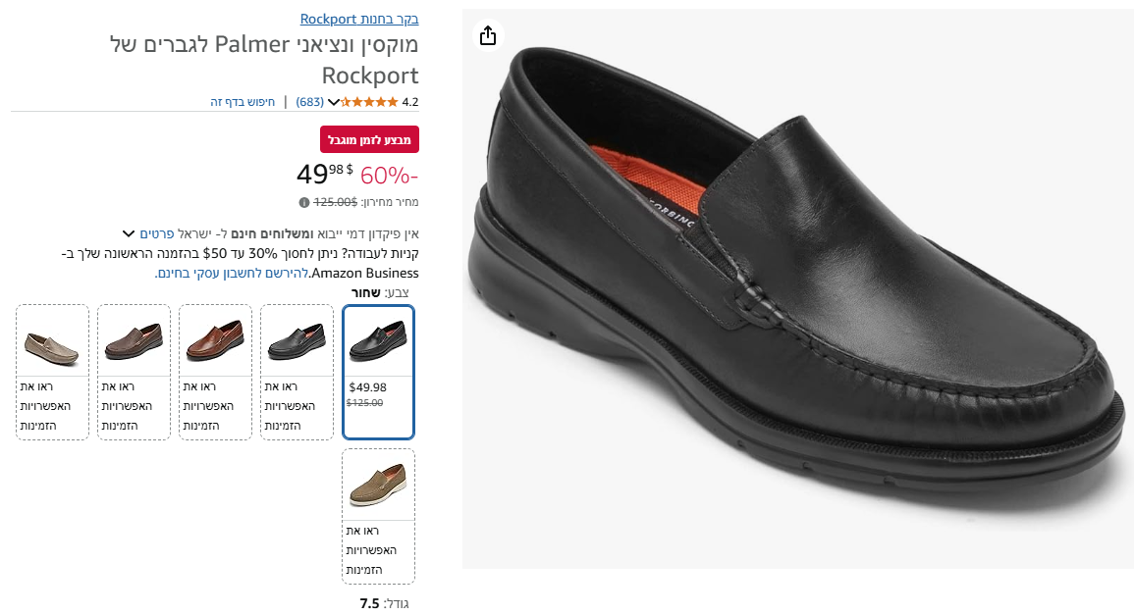The image size is (1134, 615).
Task: Click the crossed-out 125.00$ list price
Action: [x=336, y=202]
